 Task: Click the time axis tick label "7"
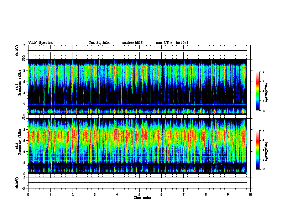pos(184,194)
